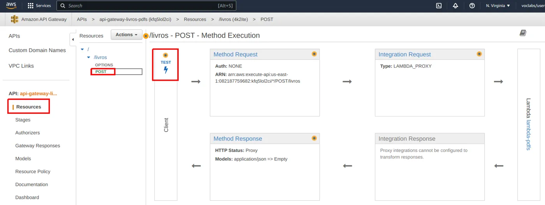
Task: Click orange dot beside page title
Action: click(x=146, y=36)
